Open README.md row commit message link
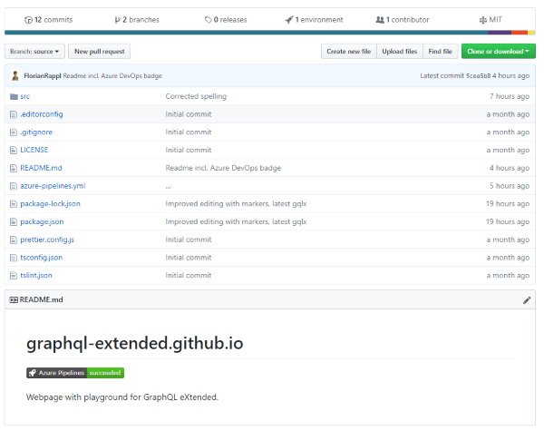 pyautogui.click(x=223, y=168)
